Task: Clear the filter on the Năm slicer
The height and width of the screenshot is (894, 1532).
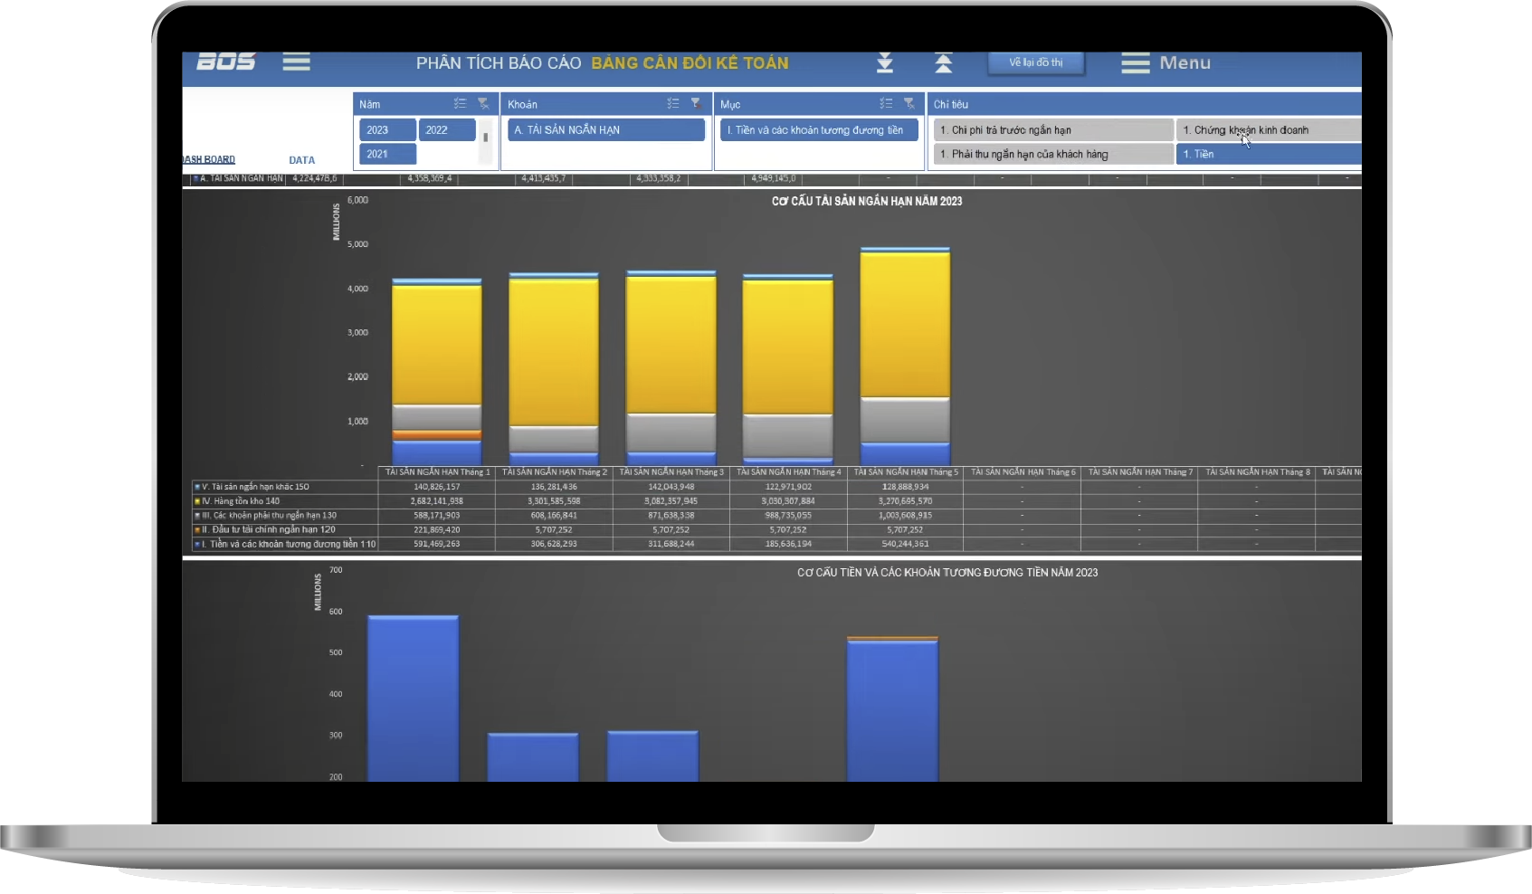Action: [x=483, y=104]
